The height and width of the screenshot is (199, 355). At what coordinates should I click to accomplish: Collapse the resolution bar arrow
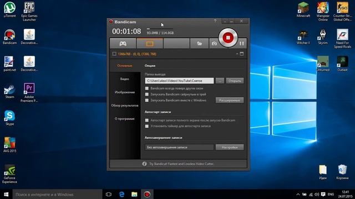click(x=237, y=54)
